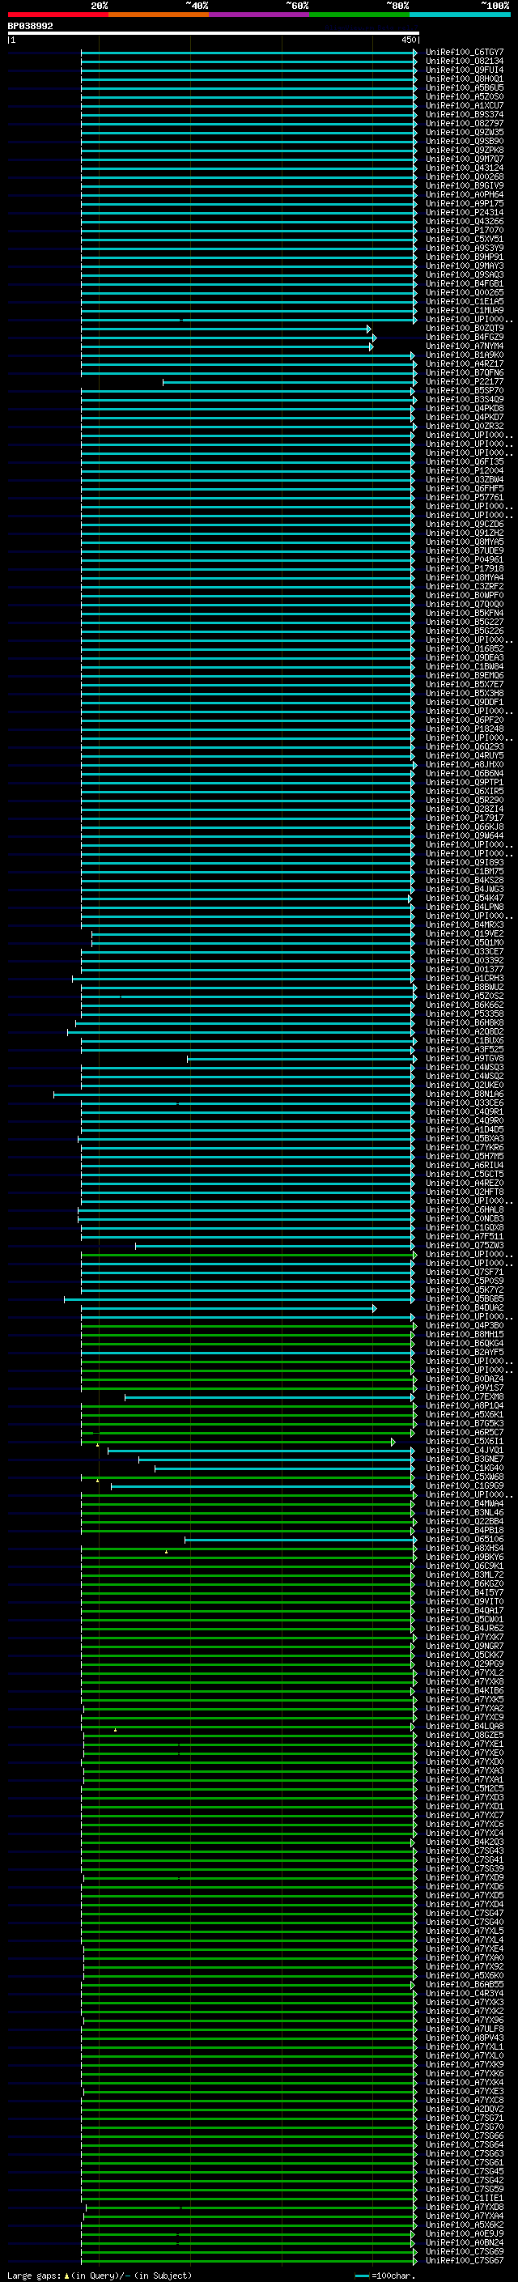Click hit label UniRef100_C1IIE1

coord(464,2198)
